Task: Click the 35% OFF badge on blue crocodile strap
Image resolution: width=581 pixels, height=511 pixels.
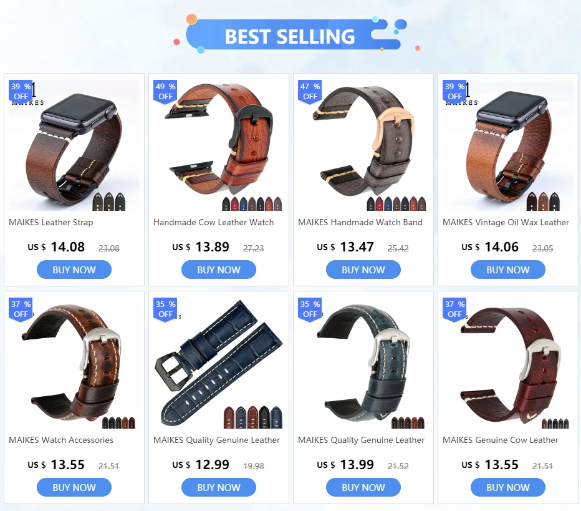Action: [165, 309]
